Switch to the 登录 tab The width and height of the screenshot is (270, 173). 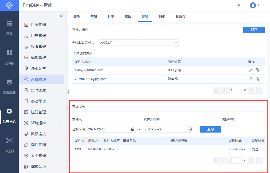(77, 16)
